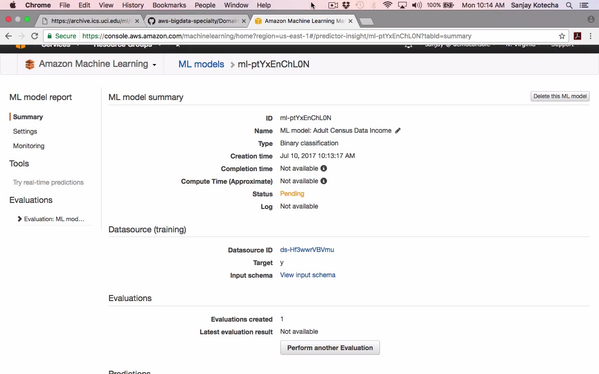This screenshot has height=374, width=599.
Task: Reload the page with the refresh icon
Action: click(35, 36)
